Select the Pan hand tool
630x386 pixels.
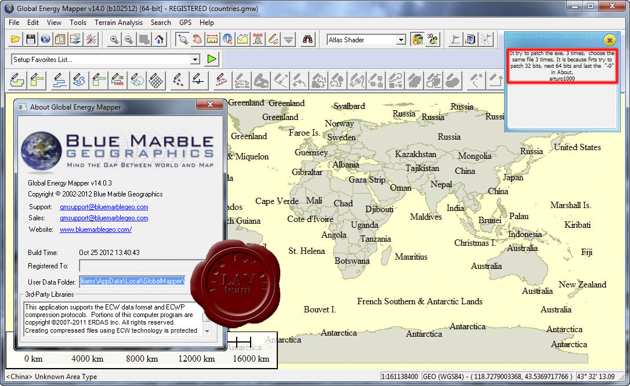[x=197, y=39]
